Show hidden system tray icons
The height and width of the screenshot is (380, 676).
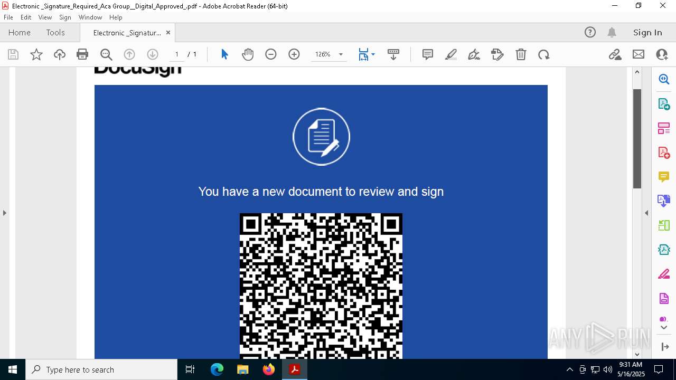pos(569,369)
